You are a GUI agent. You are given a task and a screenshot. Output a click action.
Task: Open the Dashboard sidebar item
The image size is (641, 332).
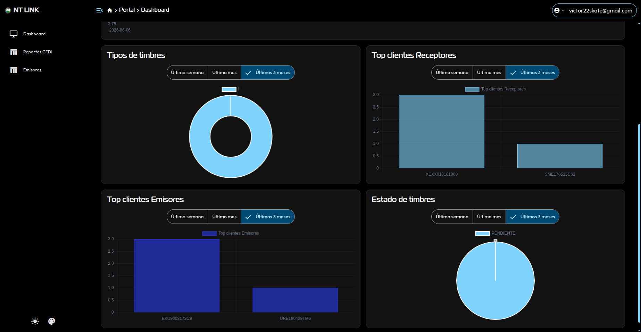[34, 34]
